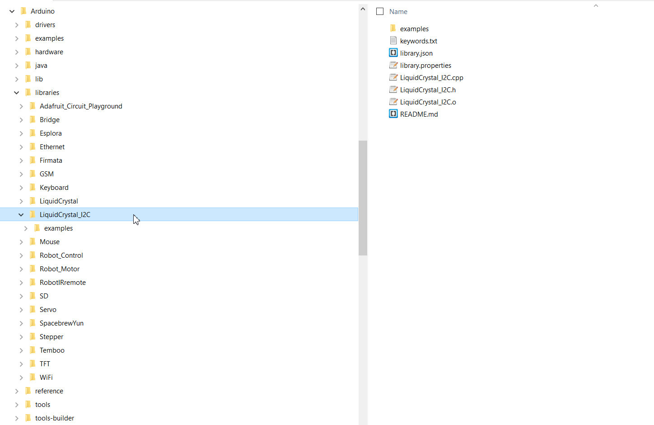Select the lib folder in the tree
The image size is (654, 425).
[39, 79]
